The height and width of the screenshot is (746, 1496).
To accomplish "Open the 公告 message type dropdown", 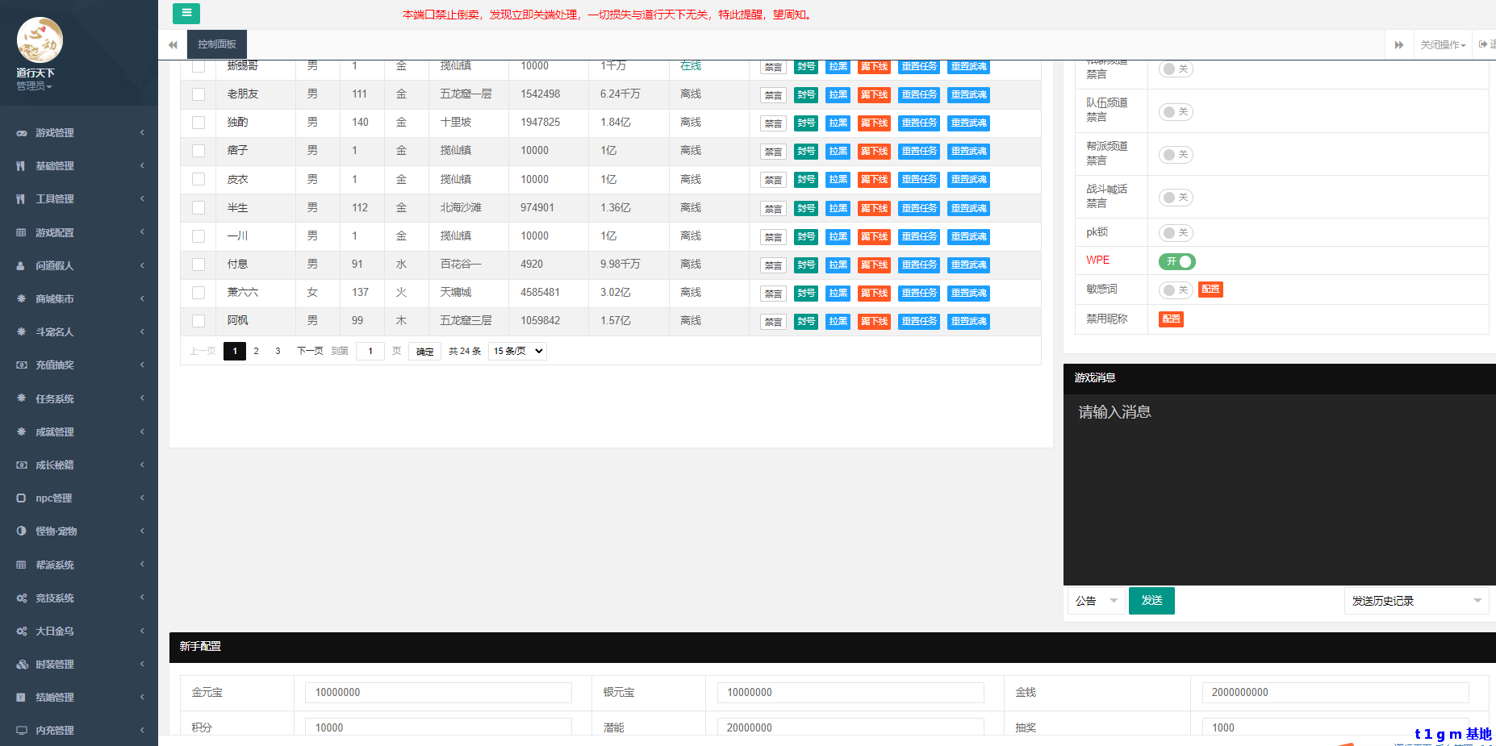I will point(1096,601).
